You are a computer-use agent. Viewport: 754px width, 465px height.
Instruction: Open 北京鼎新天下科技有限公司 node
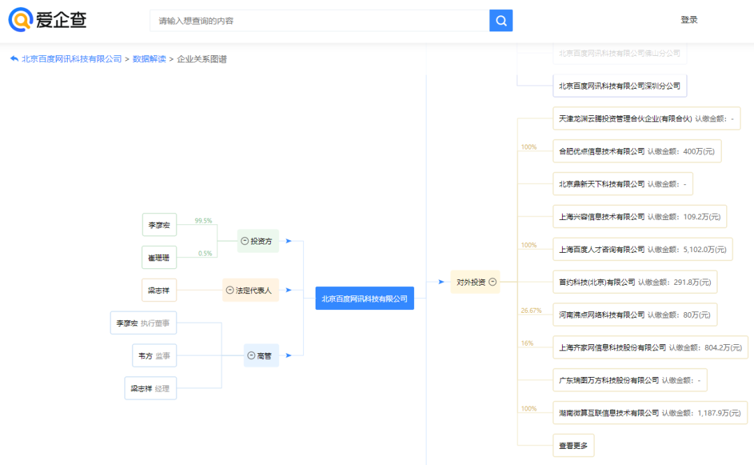click(623, 184)
